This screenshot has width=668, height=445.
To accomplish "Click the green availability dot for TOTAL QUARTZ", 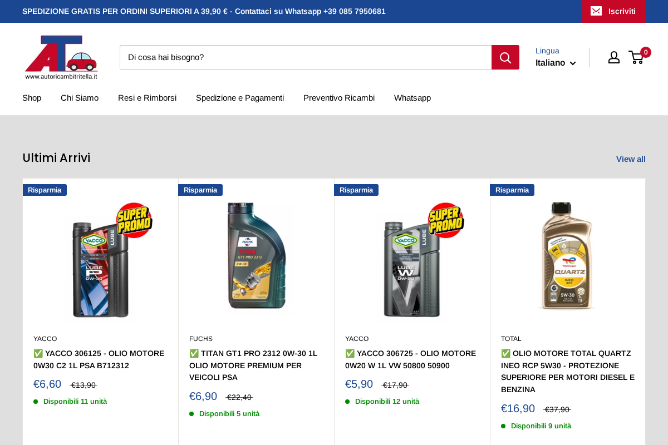I will tap(503, 426).
